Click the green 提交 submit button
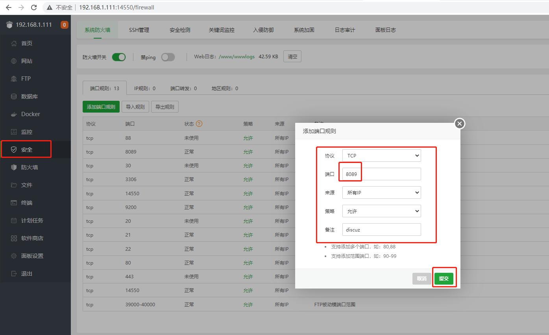549x335 pixels. click(444, 278)
